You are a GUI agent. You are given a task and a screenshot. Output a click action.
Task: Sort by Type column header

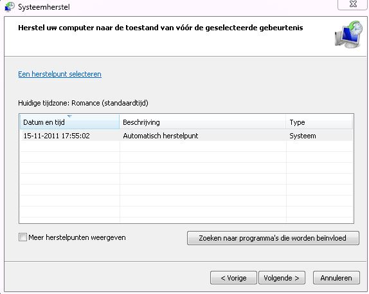click(x=319, y=122)
